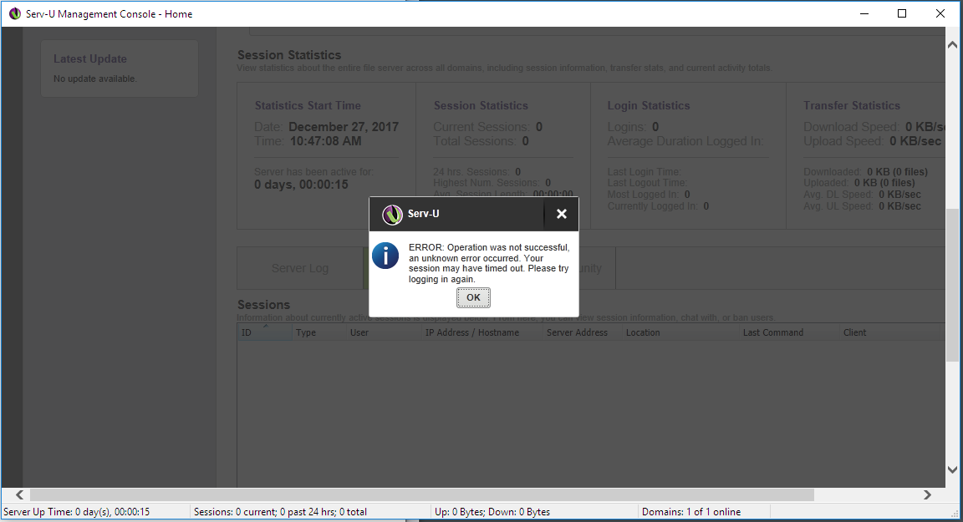Viewport: 963px width, 522px height.
Task: Click the horizontal scrollbar left arrow
Action: (20, 494)
